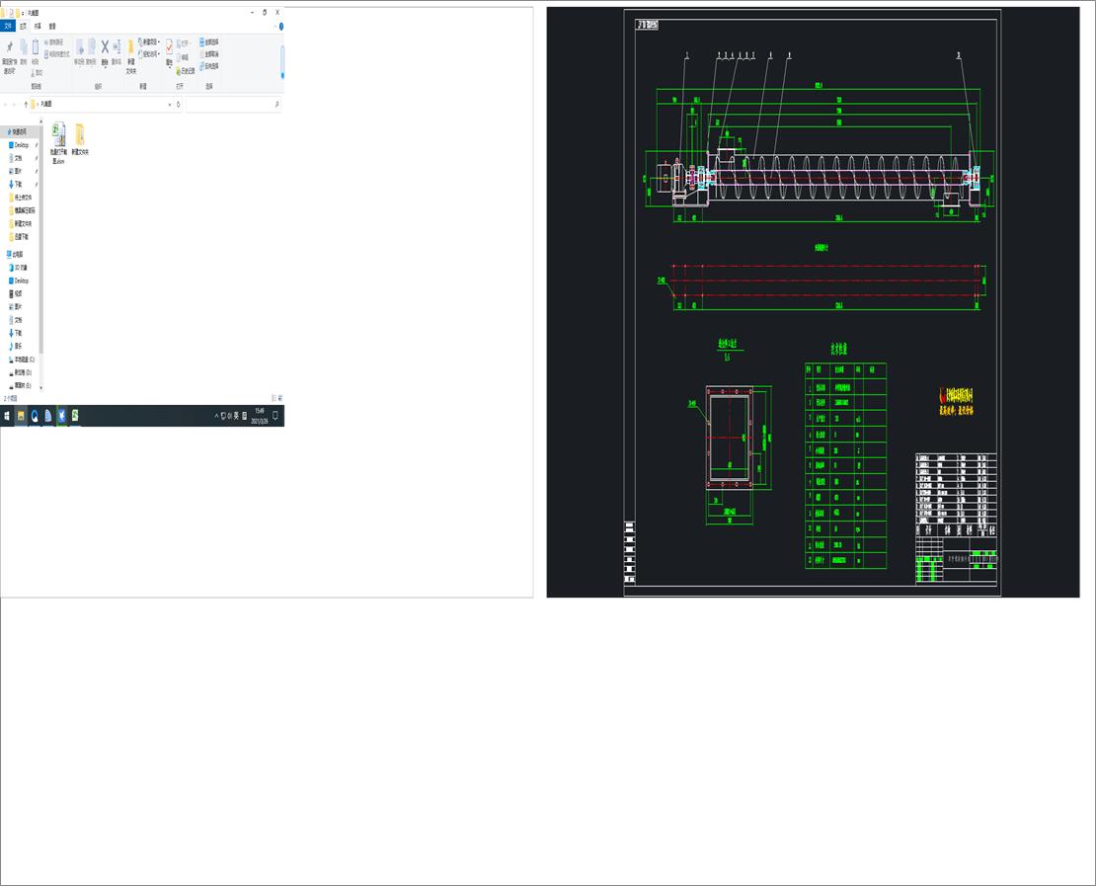1096x886 pixels.
Task: Open Local Disk (C:) in navigation pane
Action: pos(23,360)
